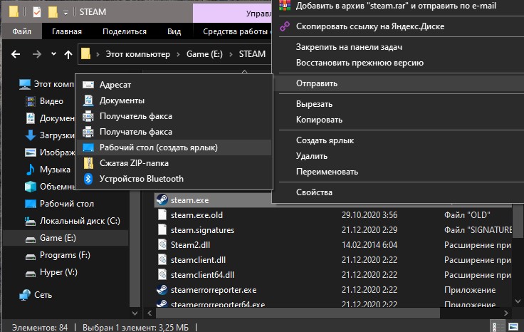Screen dimensions: 524x332
Task: Choose Устройство Bluetooth option
Action: pyautogui.click(x=174, y=179)
